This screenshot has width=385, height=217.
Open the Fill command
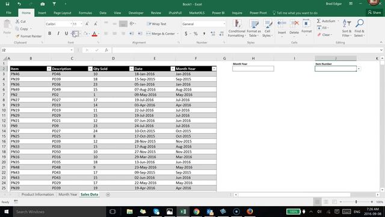[322, 28]
